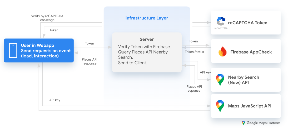This screenshot has width=293, height=133.
Task: Click the "API key" label at bottom left
Action: pyautogui.click(x=55, y=100)
